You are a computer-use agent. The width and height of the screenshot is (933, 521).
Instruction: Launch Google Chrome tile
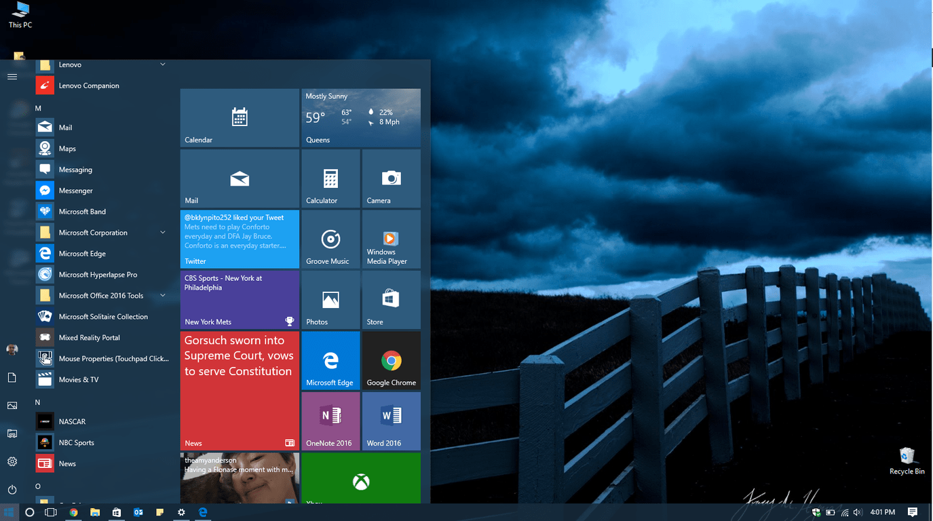click(x=392, y=360)
